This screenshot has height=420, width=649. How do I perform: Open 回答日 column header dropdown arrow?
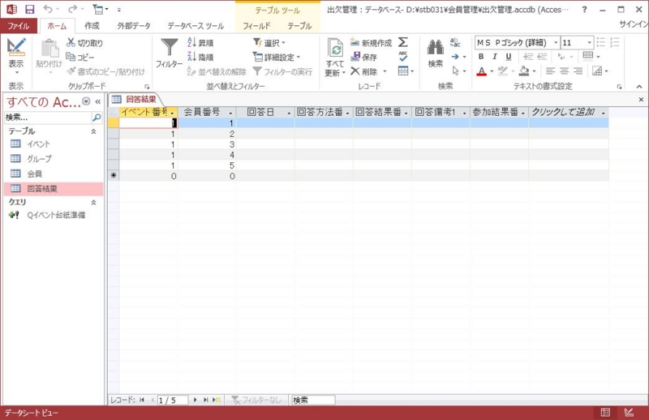(x=290, y=113)
